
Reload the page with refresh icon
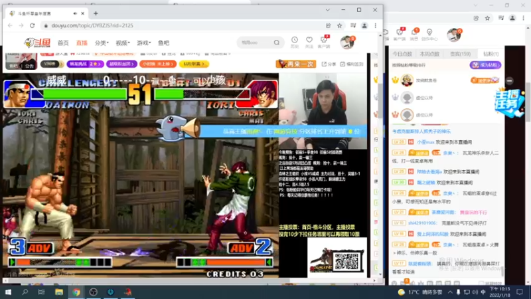pos(32,25)
